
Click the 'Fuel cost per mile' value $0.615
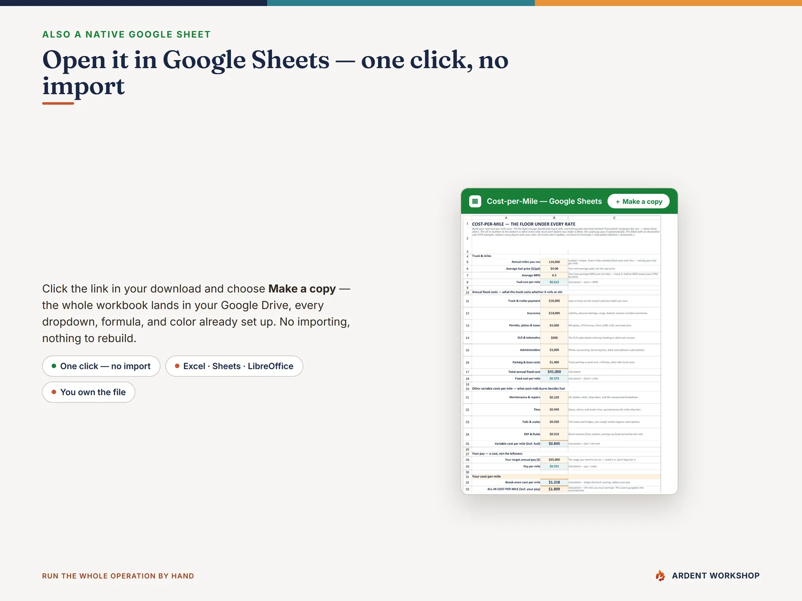[x=554, y=282]
